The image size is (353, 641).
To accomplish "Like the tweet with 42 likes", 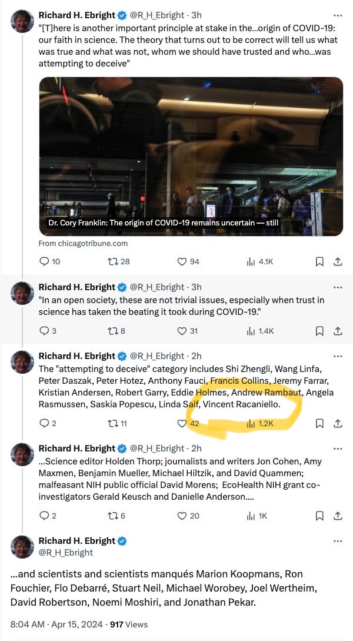I will click(182, 424).
